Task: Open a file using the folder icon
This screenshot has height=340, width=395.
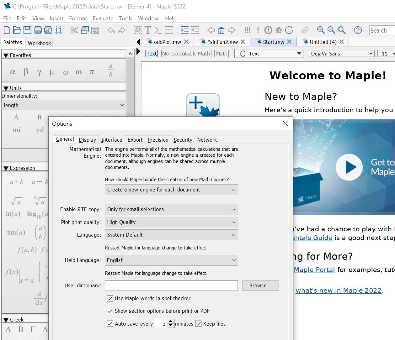Action: pyautogui.click(x=17, y=30)
